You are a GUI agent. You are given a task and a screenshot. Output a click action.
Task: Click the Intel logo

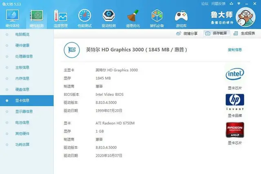click(235, 74)
